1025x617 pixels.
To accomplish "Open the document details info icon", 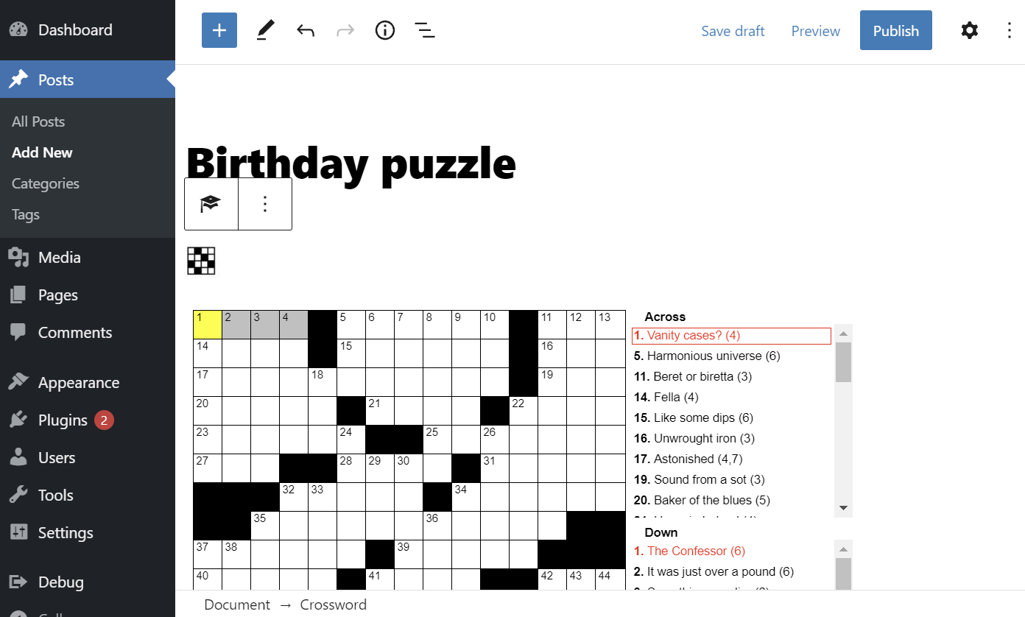I will 385,30.
